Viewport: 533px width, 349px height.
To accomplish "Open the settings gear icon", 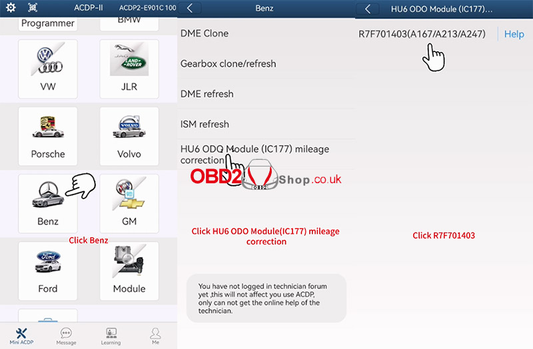I will coord(11,8).
